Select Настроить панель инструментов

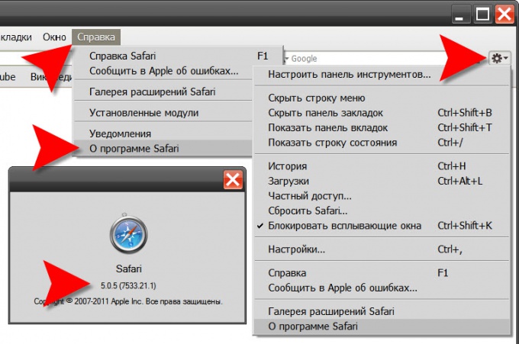click(382, 75)
